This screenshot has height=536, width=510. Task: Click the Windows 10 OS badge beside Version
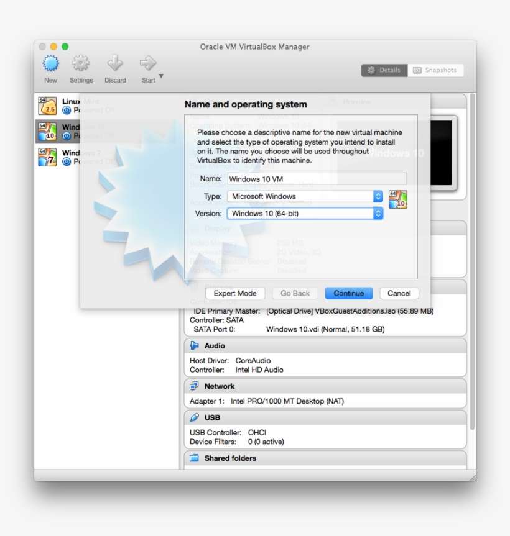(398, 199)
